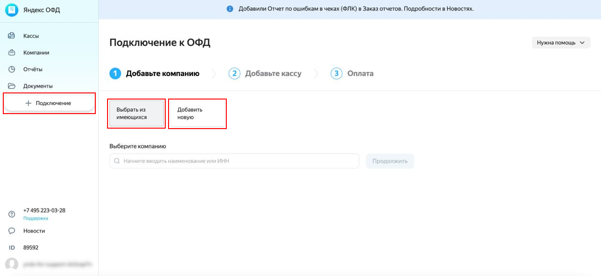The height and width of the screenshot is (276, 601).
Task: Click the Яндекс ОФД title text
Action: 42,10
